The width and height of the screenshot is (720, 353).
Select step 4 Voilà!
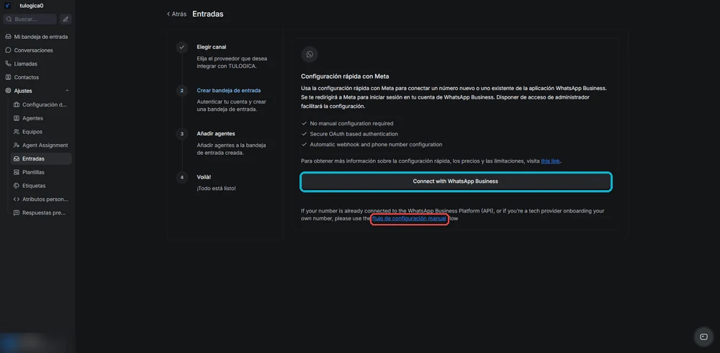204,177
